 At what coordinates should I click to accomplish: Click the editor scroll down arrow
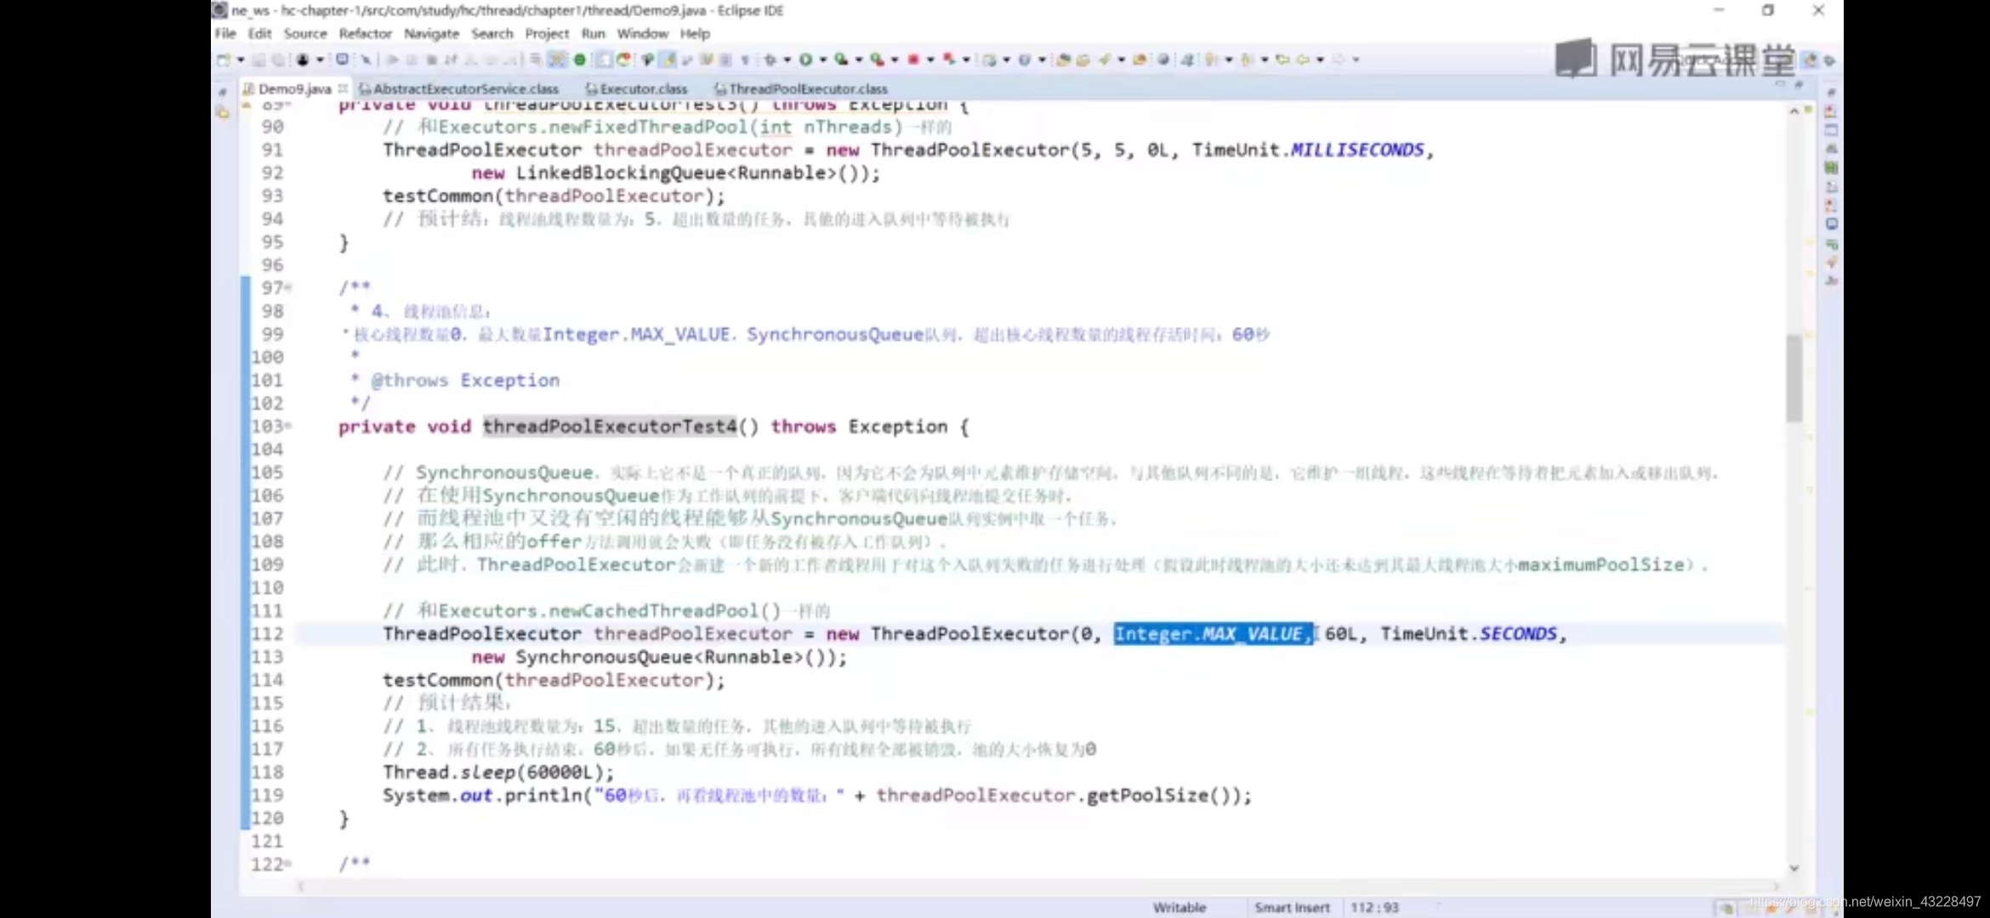click(x=1794, y=868)
